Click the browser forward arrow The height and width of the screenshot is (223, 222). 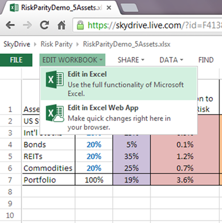[27, 25]
